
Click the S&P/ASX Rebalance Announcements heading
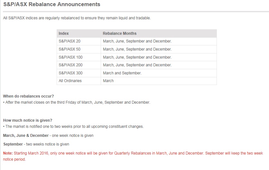click(51, 4)
